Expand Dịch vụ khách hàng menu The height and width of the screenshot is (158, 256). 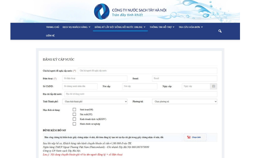(x=76, y=27)
